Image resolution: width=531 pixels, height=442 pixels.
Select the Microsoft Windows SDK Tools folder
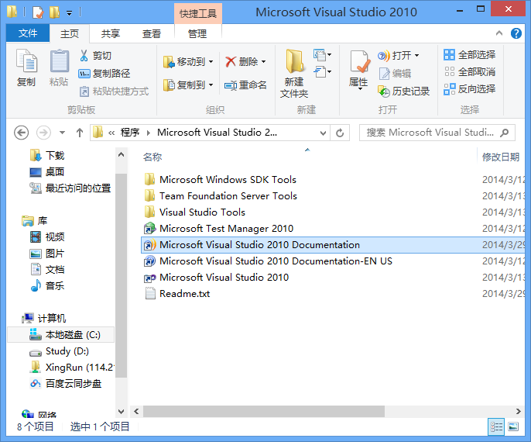click(x=220, y=180)
